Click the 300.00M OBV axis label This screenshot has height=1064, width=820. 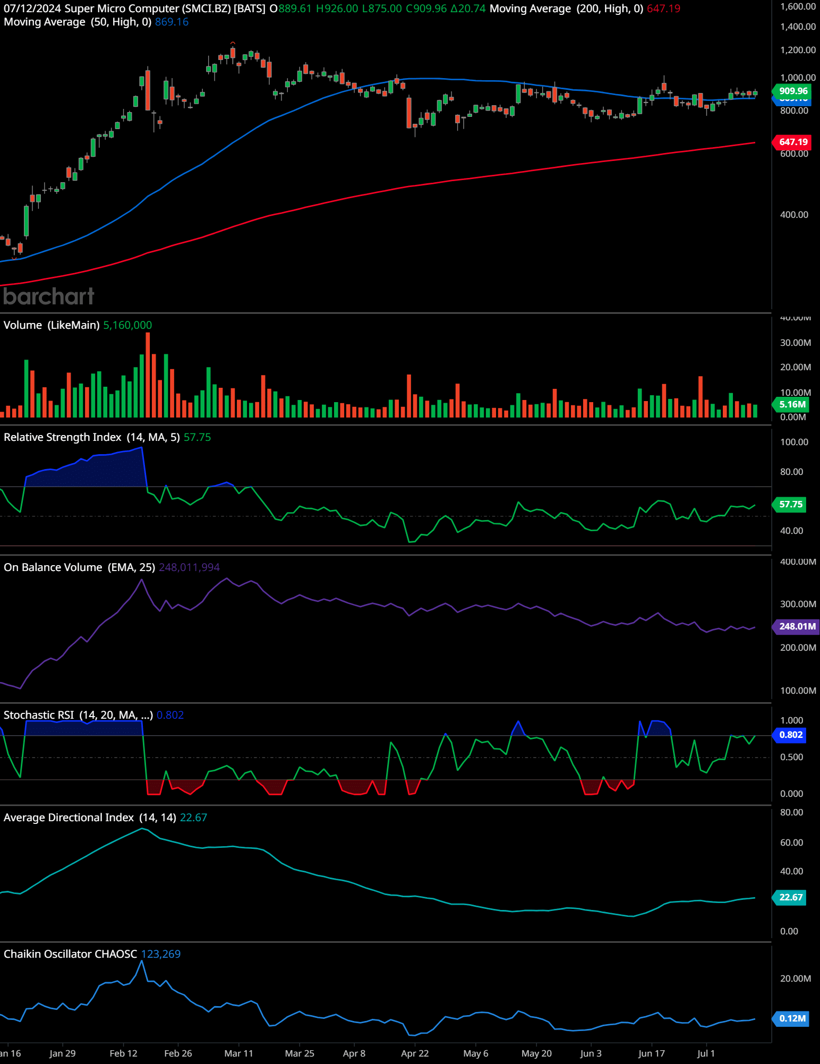pos(798,604)
